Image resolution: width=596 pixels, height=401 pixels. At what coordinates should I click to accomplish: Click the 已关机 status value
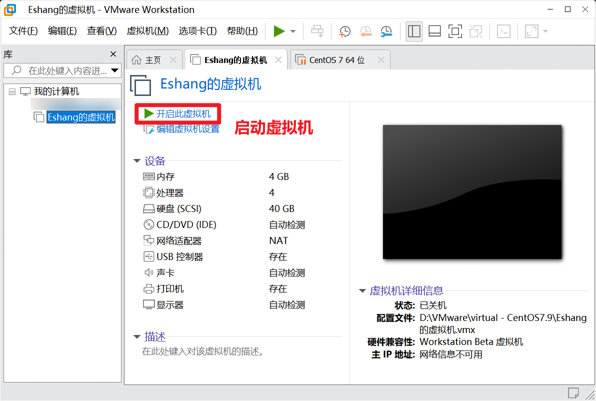pyautogui.click(x=433, y=305)
